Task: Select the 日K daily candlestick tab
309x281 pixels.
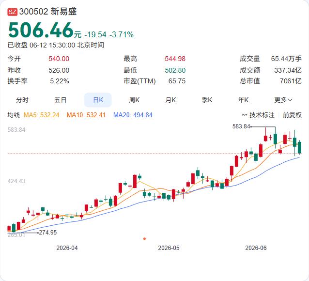Action: coord(98,100)
